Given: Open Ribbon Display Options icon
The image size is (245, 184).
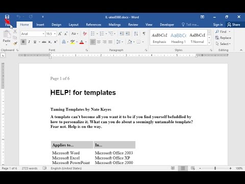Looking at the screenshot, I should [x=202, y=17].
